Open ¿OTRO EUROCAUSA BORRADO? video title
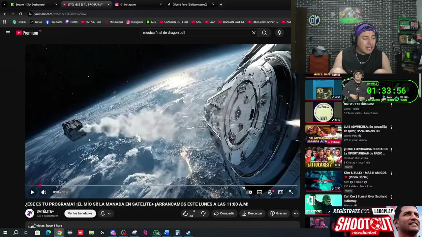Screen dimensions: 422x237 click(x=366, y=151)
